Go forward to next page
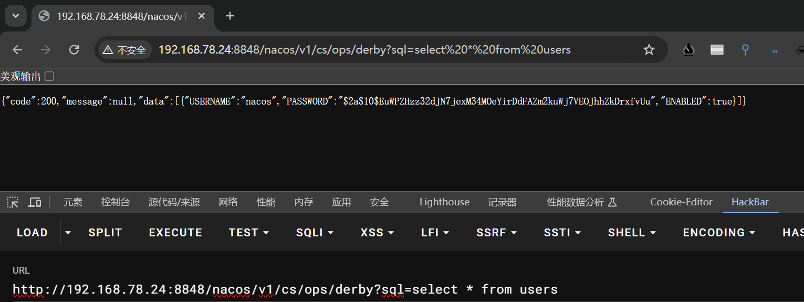Screen dimensions: 804x302 click(46, 50)
